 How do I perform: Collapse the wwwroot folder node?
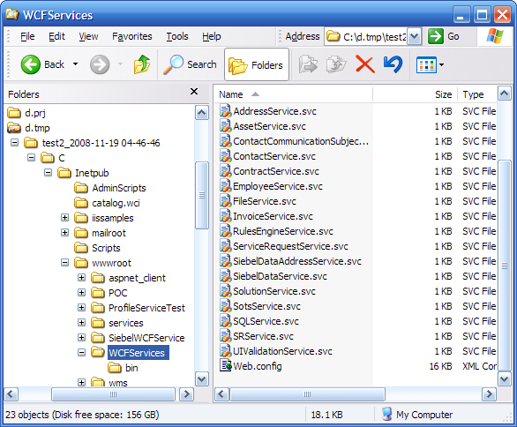(64, 263)
